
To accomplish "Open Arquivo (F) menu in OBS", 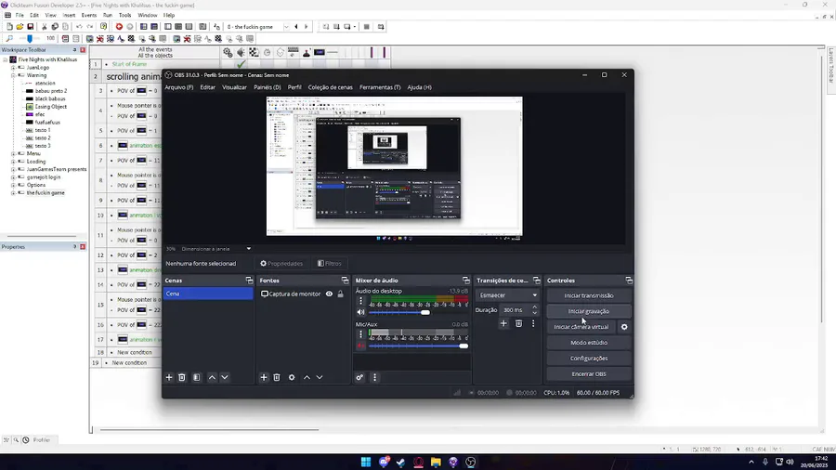I will pos(179,87).
